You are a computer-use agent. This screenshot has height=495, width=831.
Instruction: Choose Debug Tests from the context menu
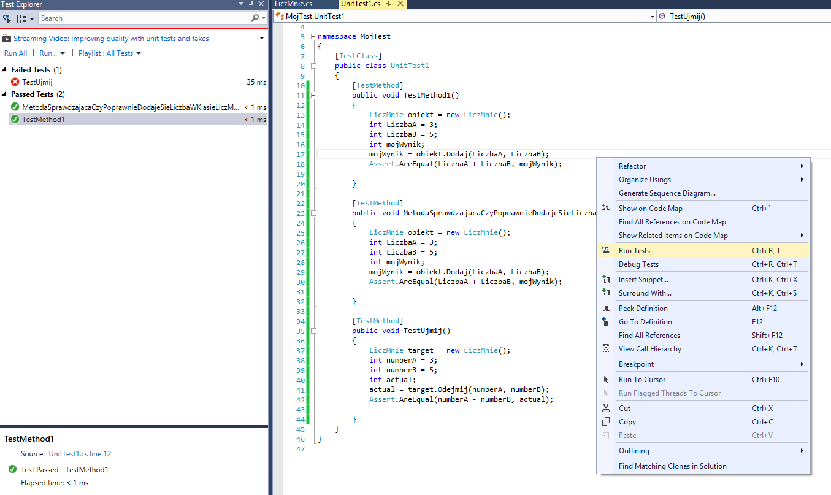pyautogui.click(x=703, y=264)
